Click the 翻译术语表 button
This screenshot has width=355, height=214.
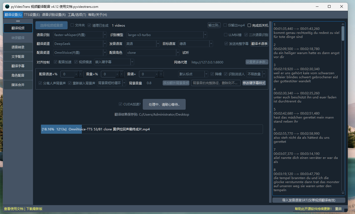coord(259,44)
